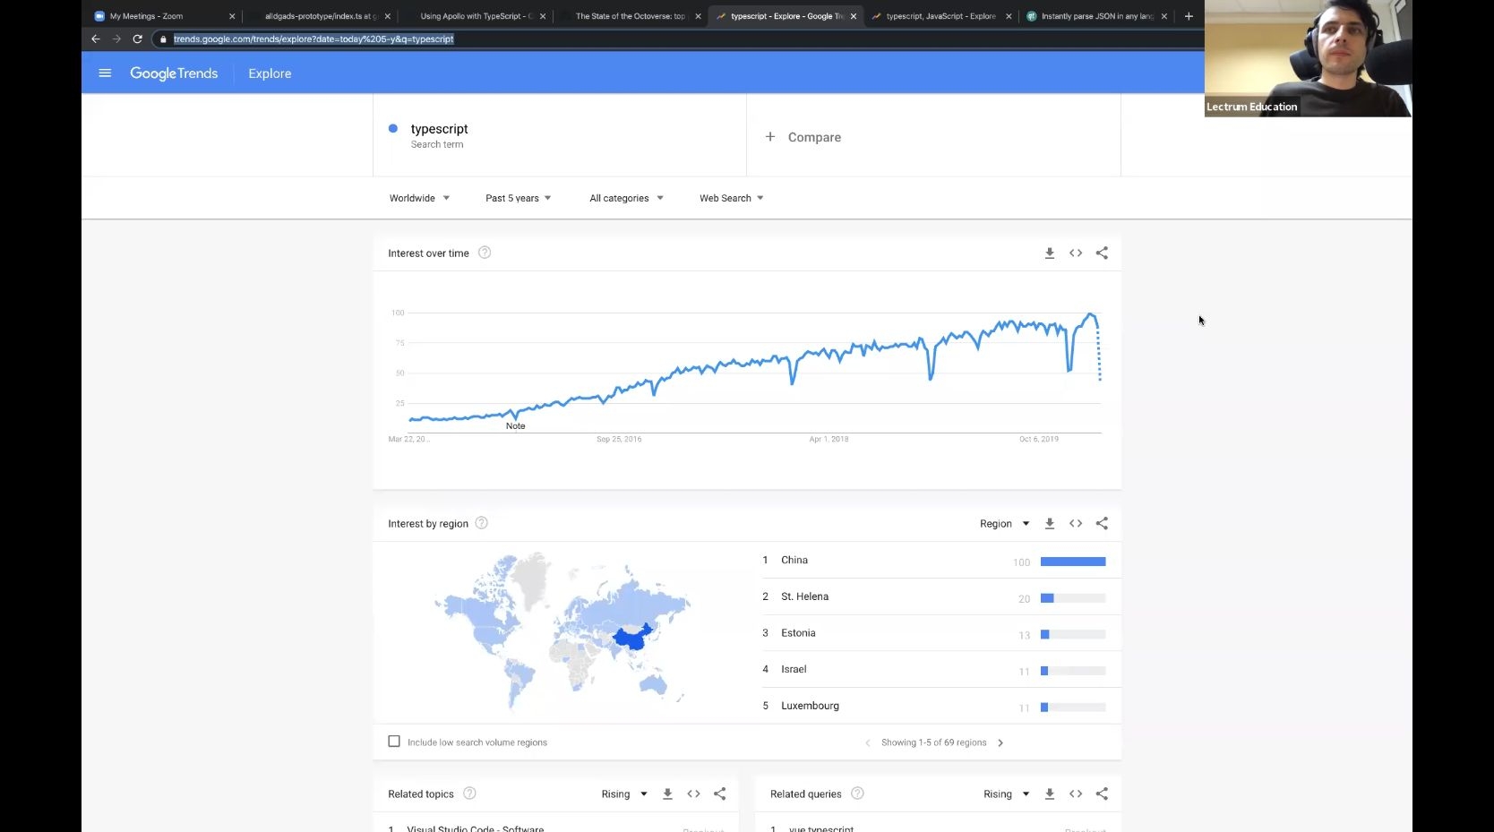Download Related queries data
This screenshot has height=832, width=1494.
1050,794
